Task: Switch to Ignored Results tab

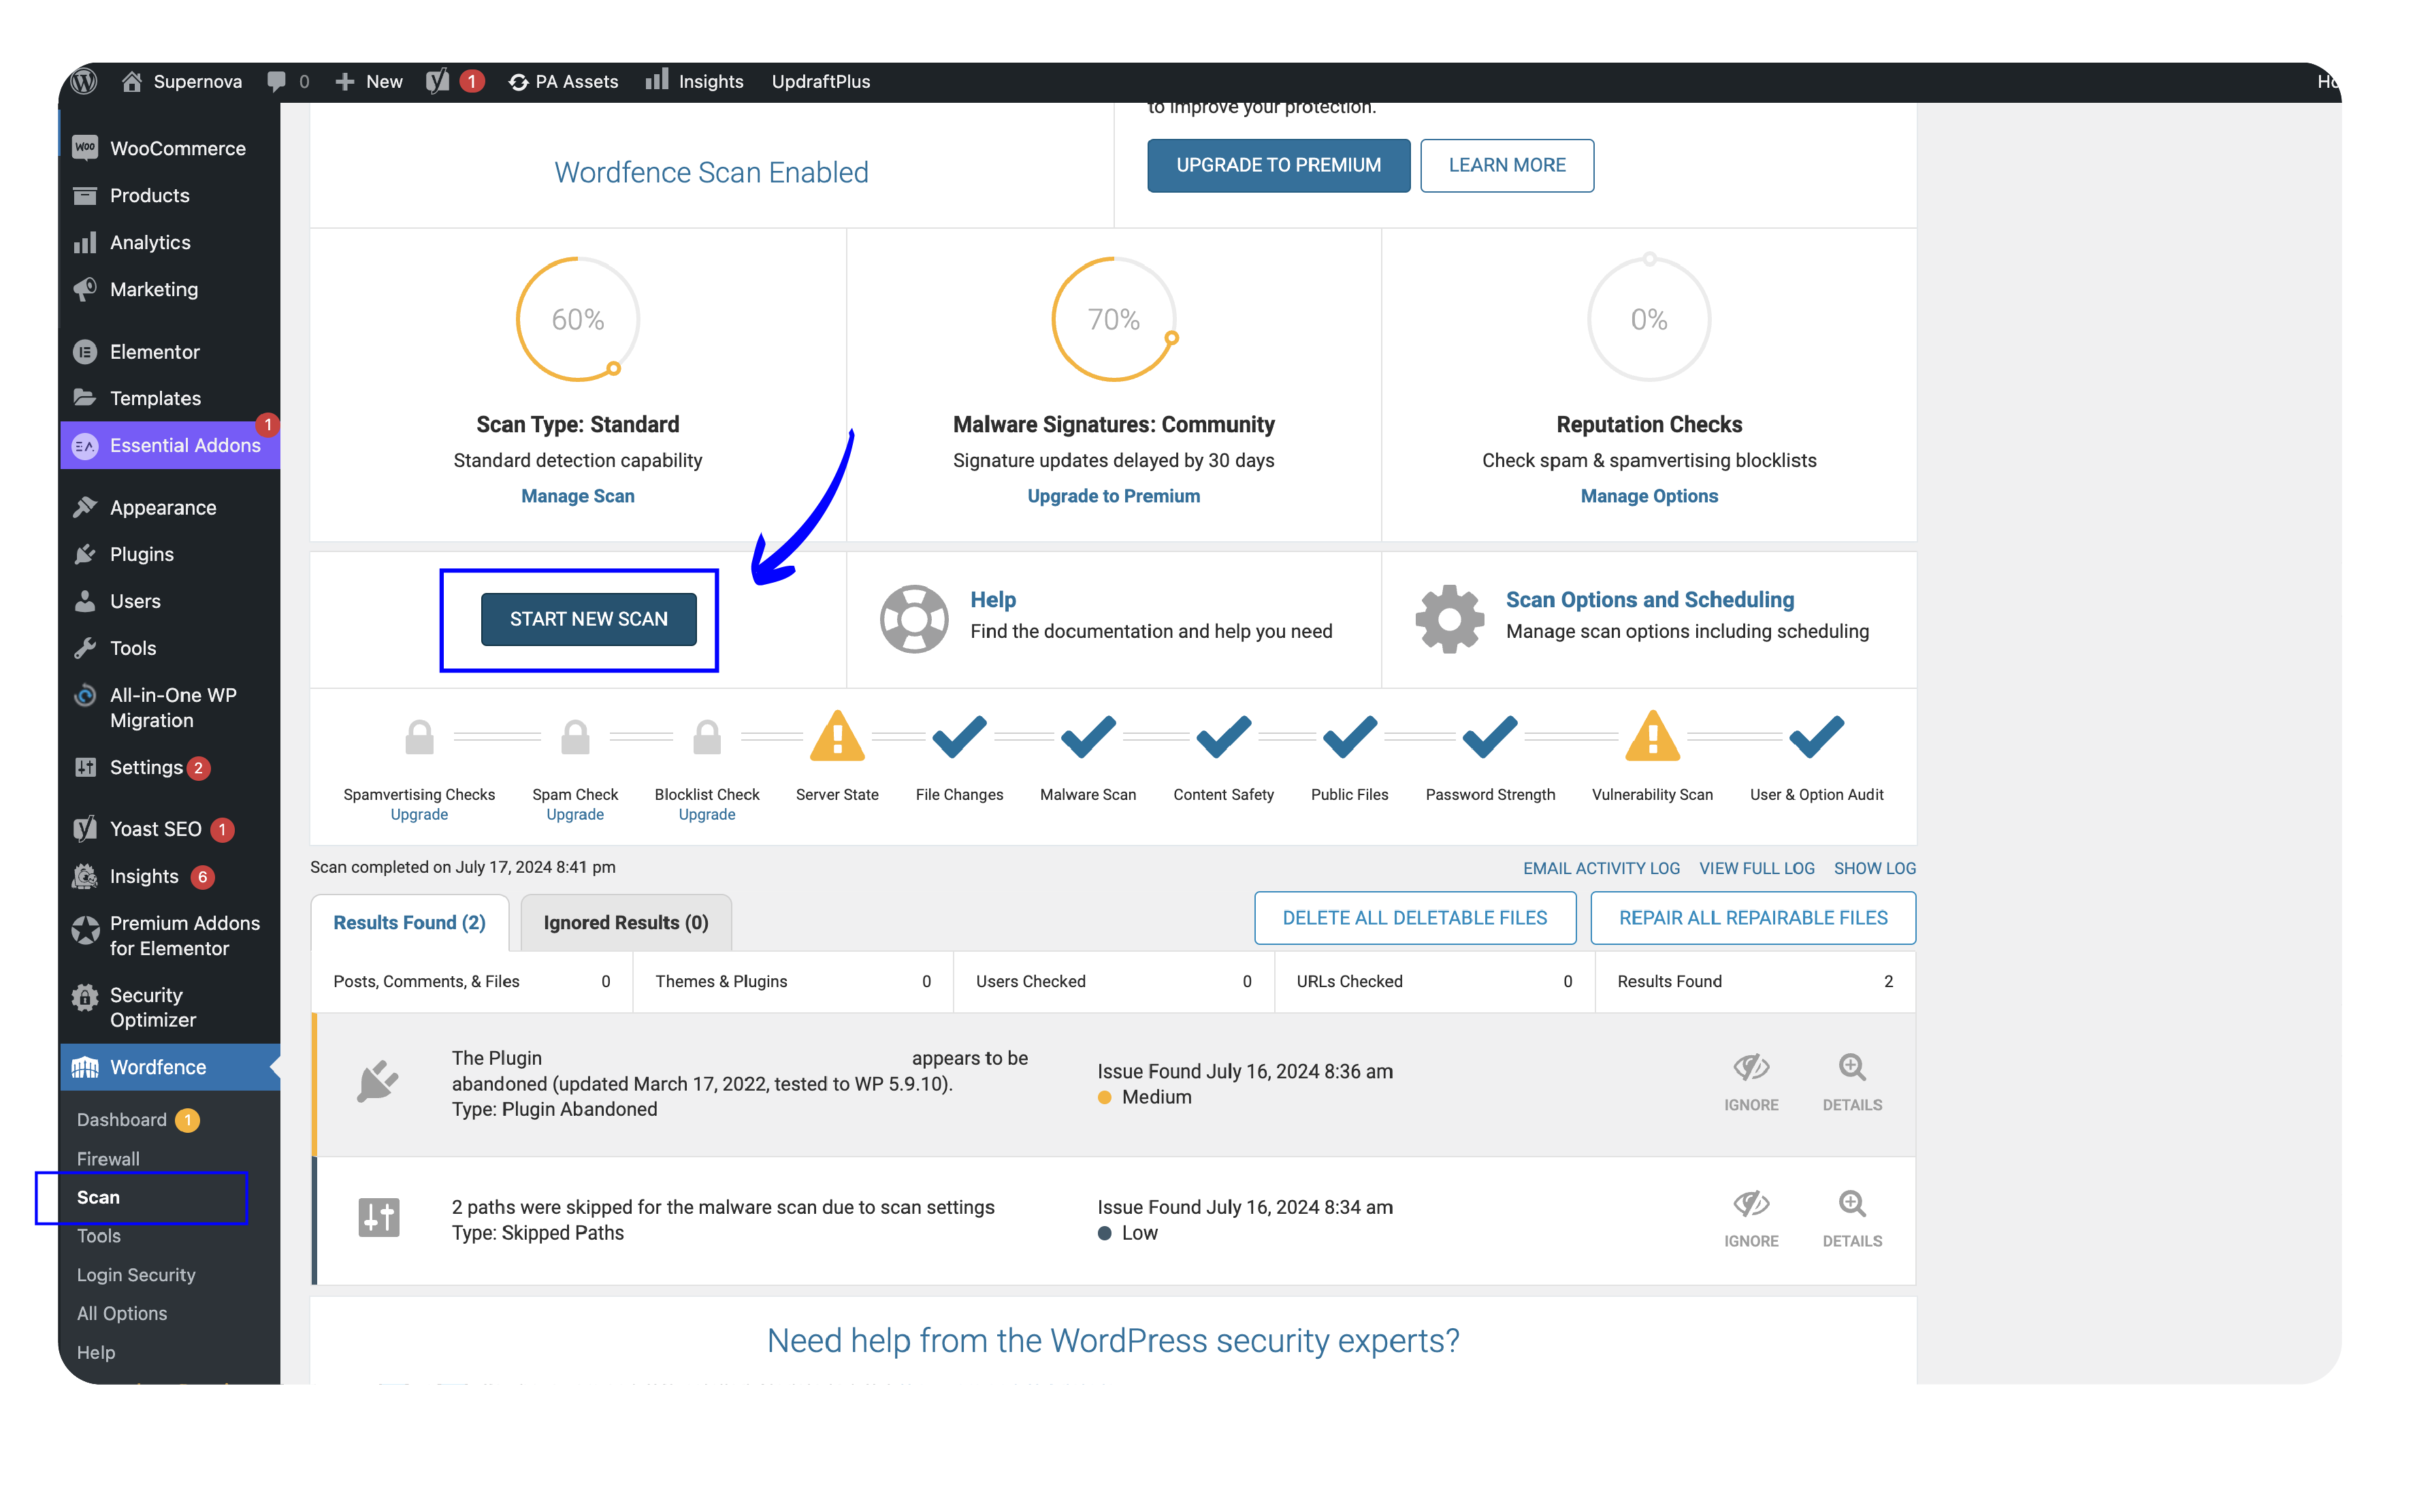Action: 626,922
